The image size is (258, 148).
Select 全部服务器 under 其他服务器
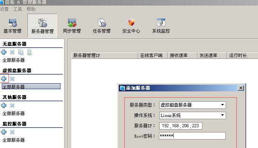coord(13,113)
